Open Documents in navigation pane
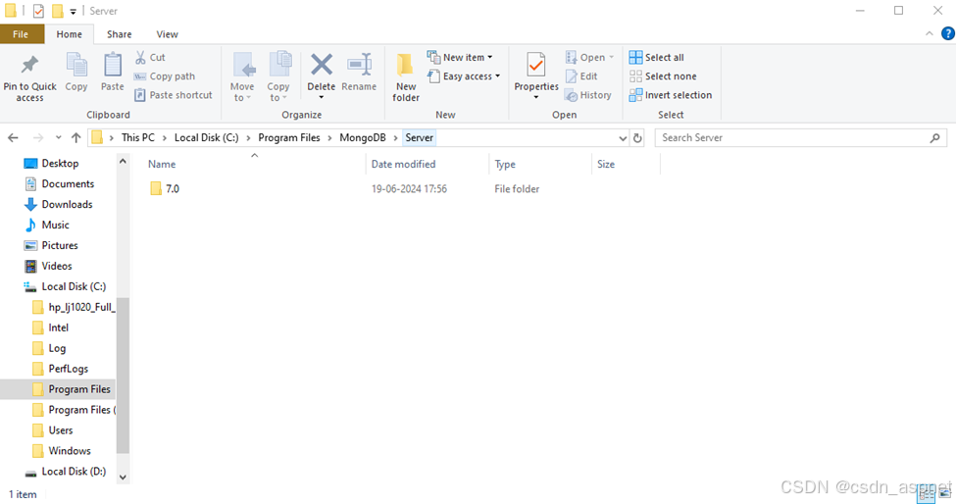 68,184
